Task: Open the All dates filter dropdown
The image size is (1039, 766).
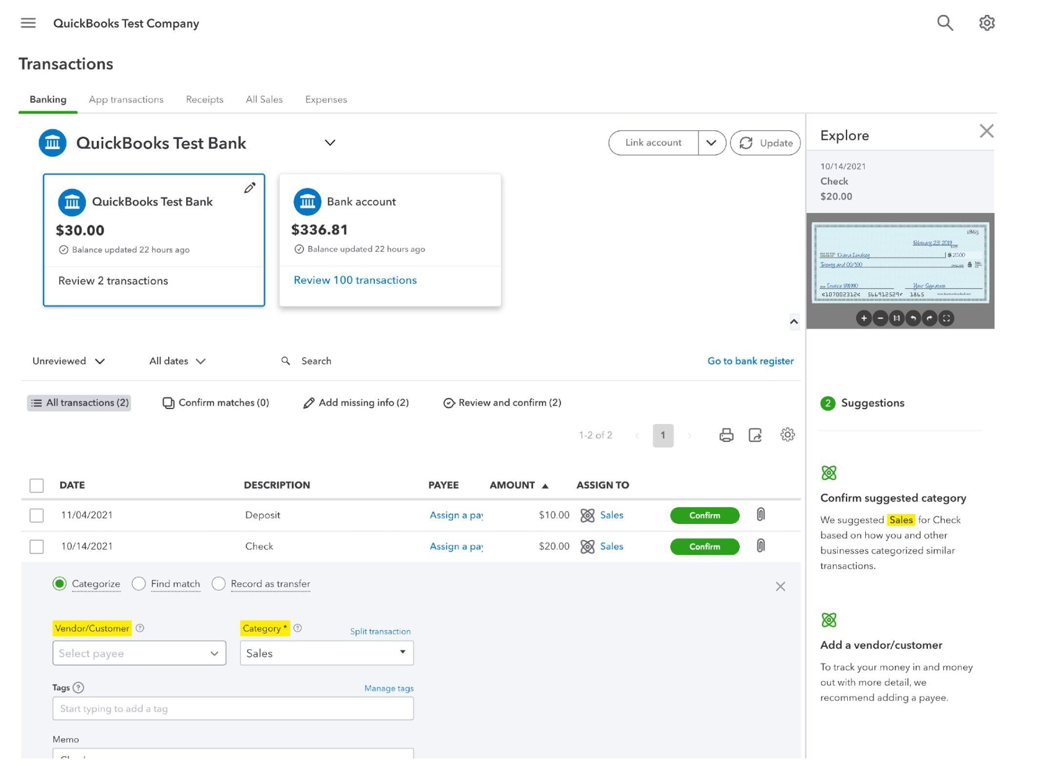Action: [178, 361]
